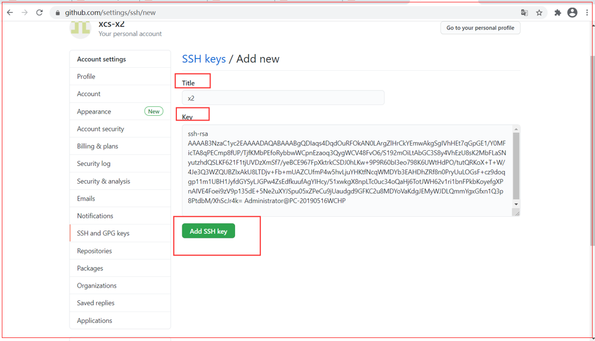Screen dimensions: 595x341
Task: Open Profile settings in sidebar
Action: [x=121, y=76]
